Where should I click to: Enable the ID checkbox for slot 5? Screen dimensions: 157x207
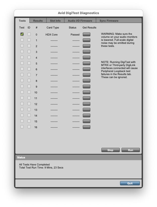(x=29, y=63)
